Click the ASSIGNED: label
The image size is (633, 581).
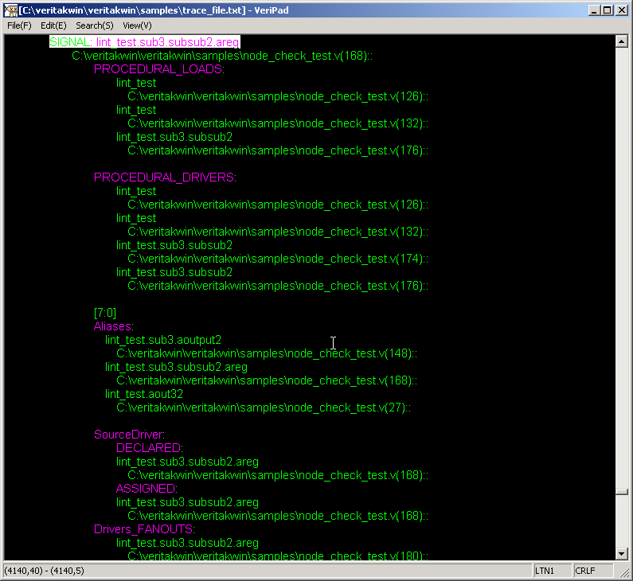(x=147, y=489)
